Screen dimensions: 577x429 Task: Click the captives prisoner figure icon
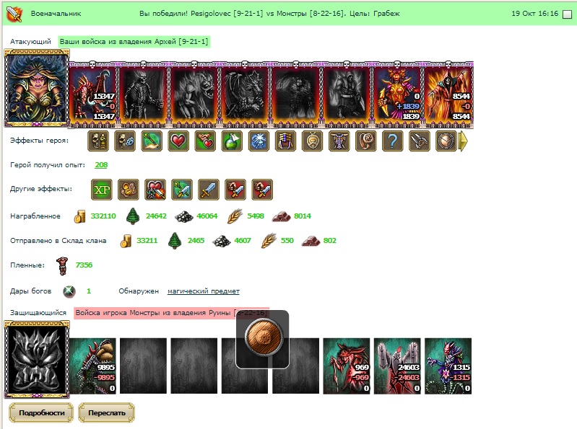(x=63, y=266)
